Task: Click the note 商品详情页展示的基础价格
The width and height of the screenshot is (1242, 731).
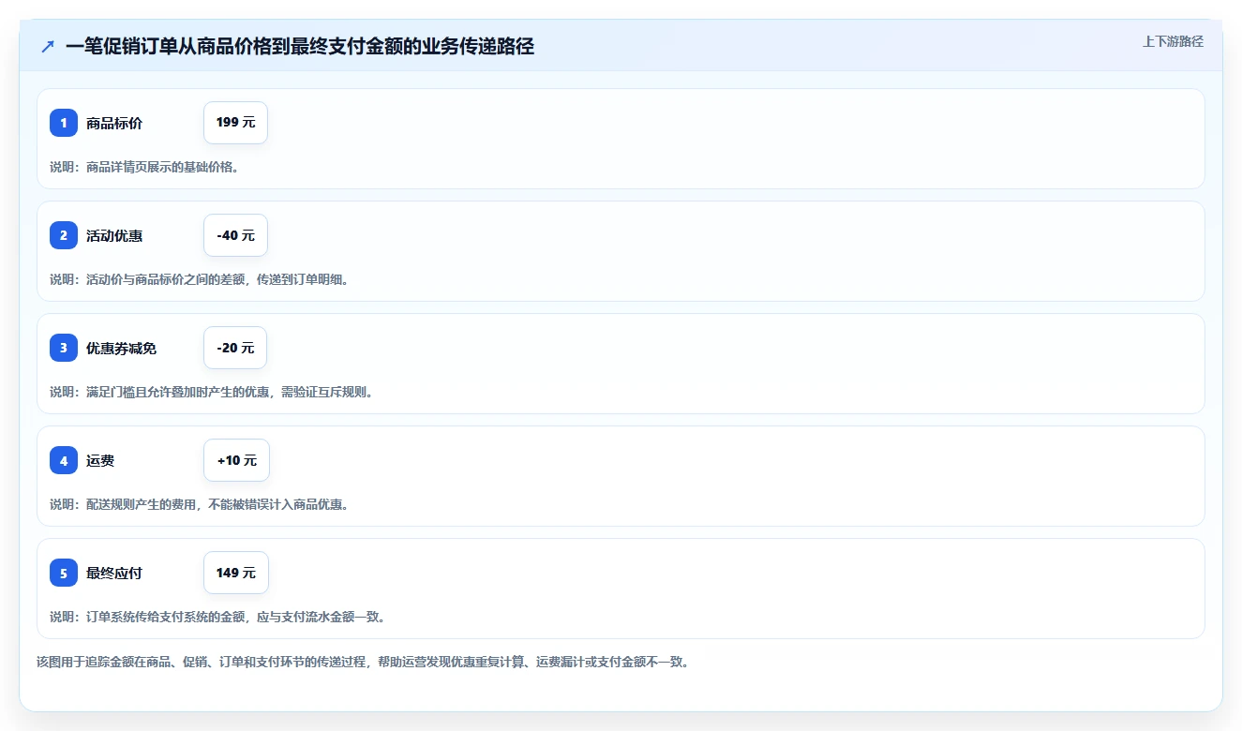Action: [144, 167]
